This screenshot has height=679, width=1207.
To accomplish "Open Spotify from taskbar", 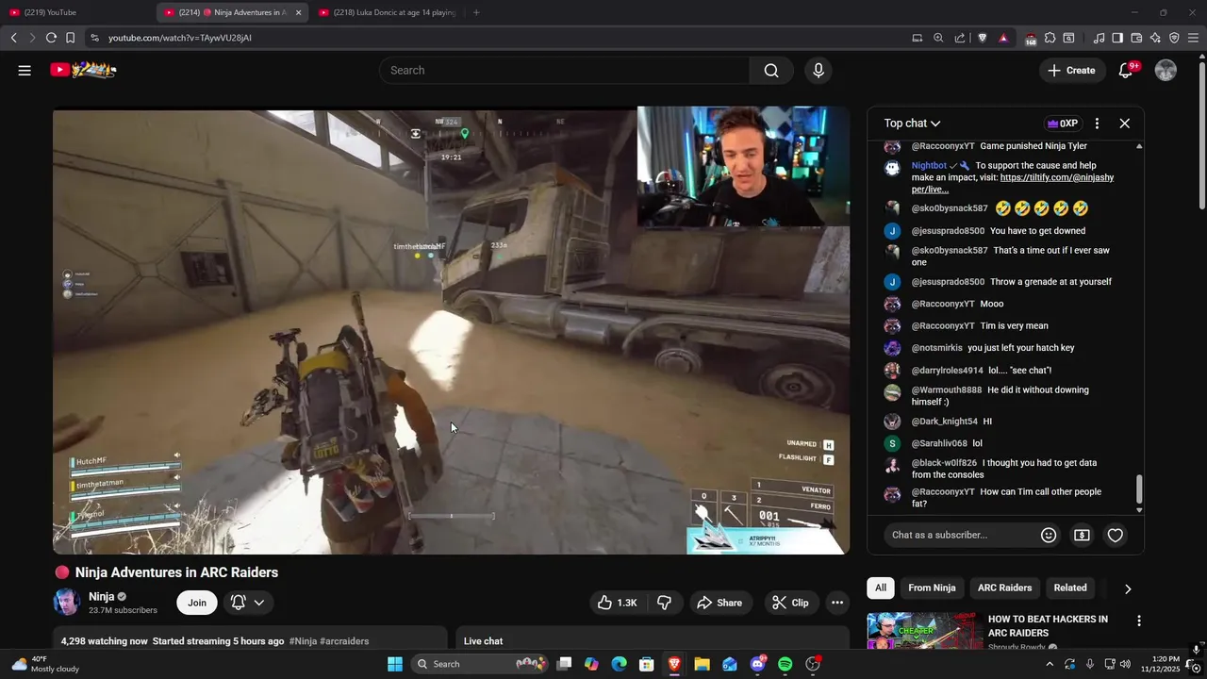I will 785,664.
